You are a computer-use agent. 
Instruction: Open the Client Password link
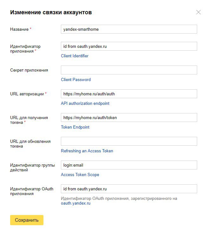(76, 79)
